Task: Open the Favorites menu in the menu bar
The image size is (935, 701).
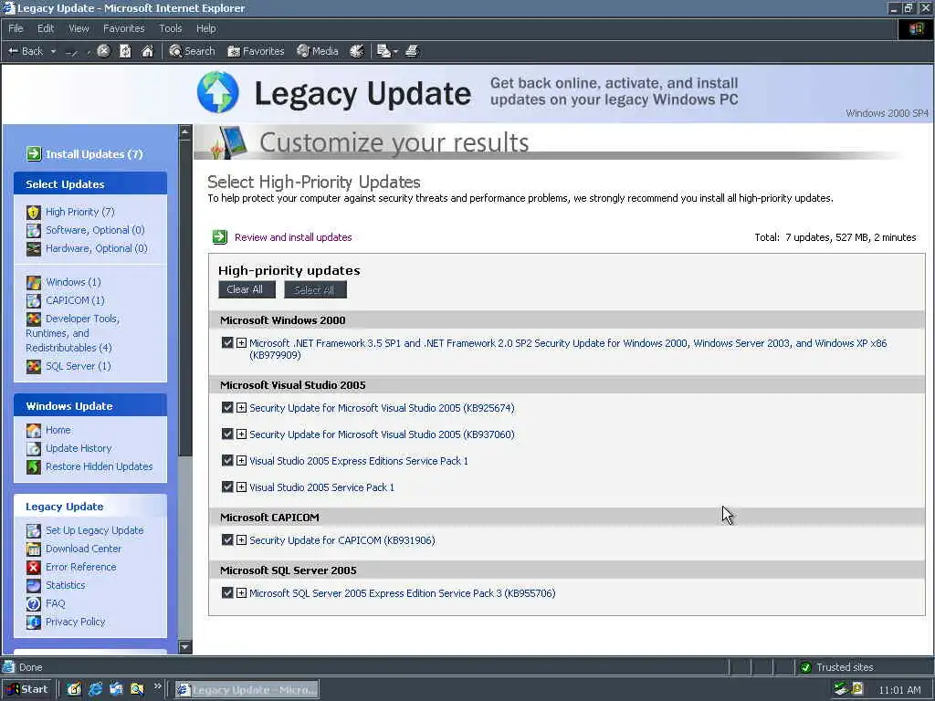Action: point(123,28)
